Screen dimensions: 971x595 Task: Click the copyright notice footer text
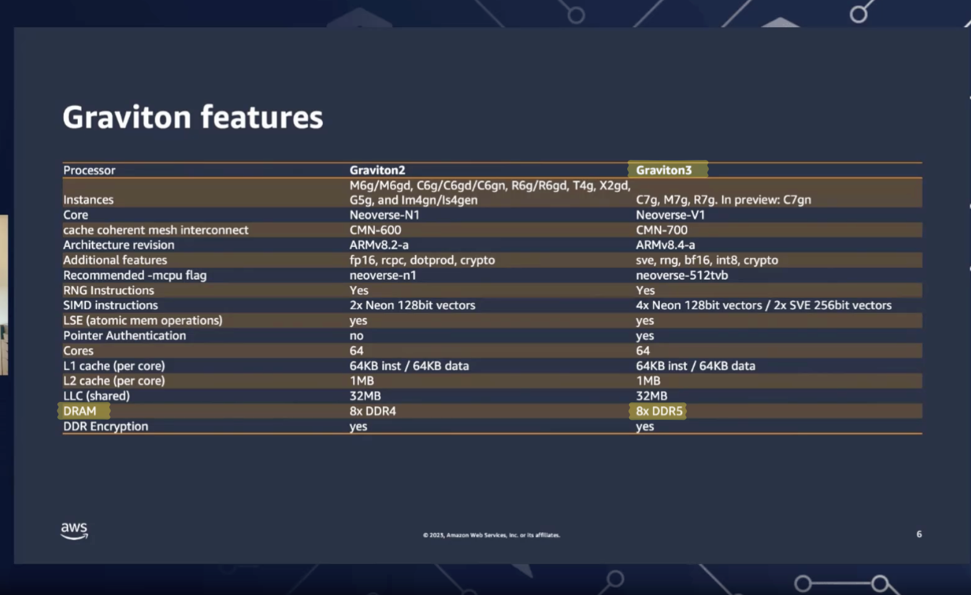[x=491, y=535]
